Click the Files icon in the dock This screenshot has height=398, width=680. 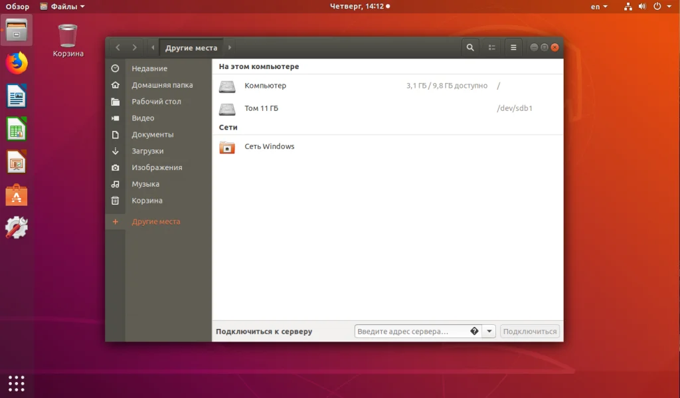click(17, 30)
